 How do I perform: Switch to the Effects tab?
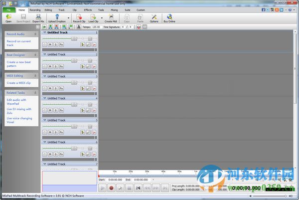[88, 10]
